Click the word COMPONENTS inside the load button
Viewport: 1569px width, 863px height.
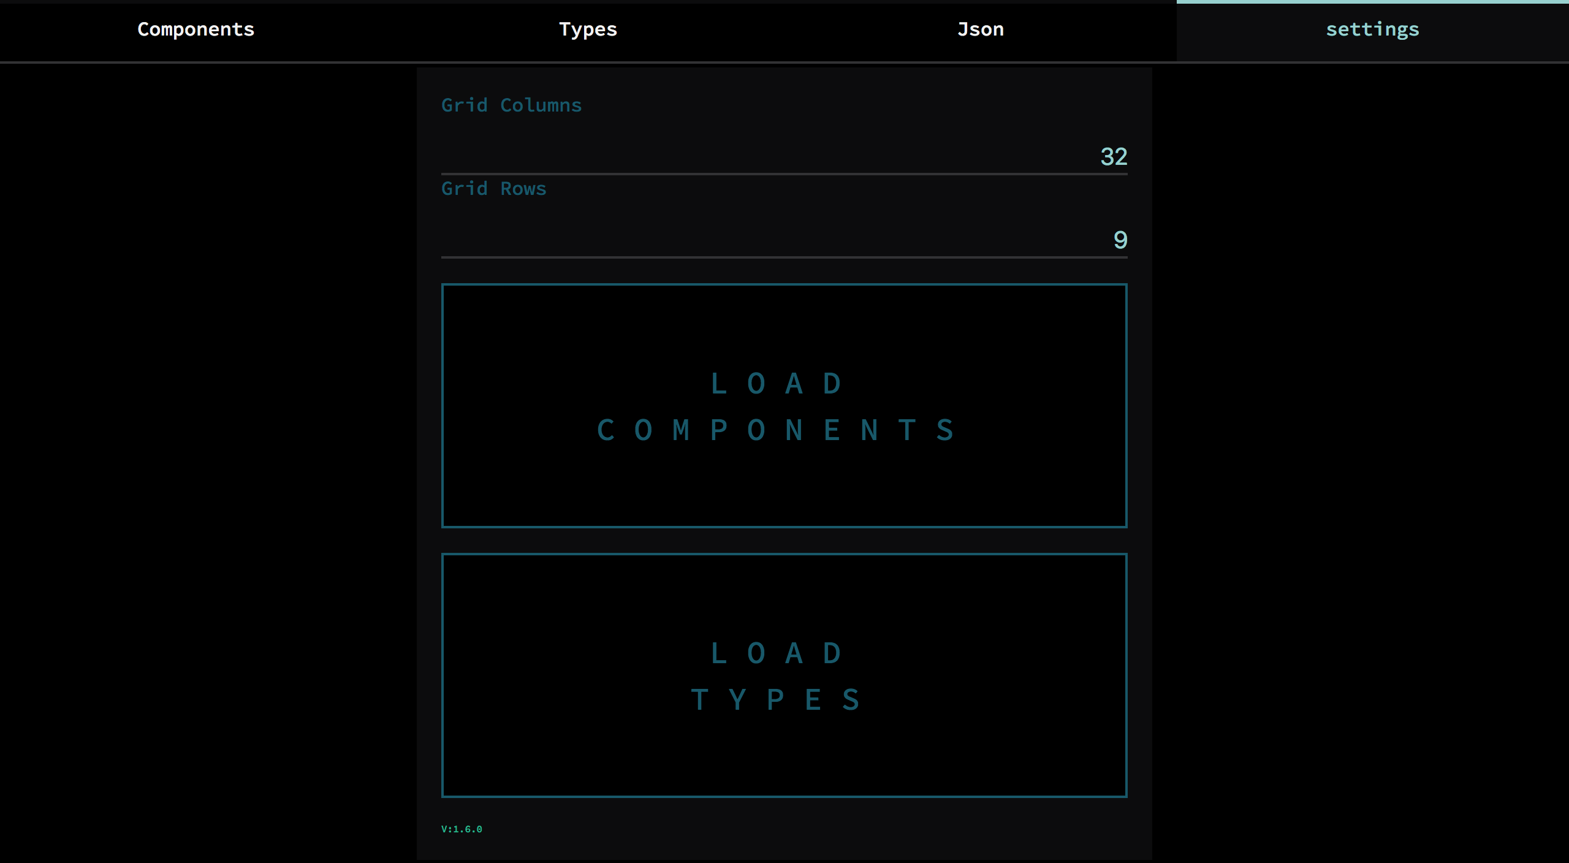pyautogui.click(x=776, y=430)
